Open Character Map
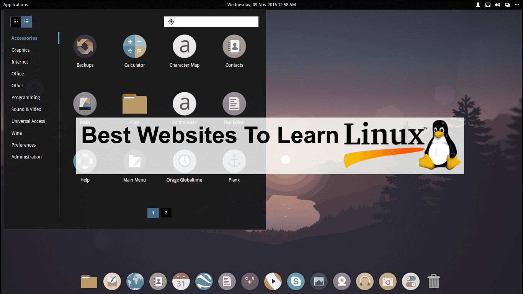523x294 pixels. pyautogui.click(x=185, y=46)
